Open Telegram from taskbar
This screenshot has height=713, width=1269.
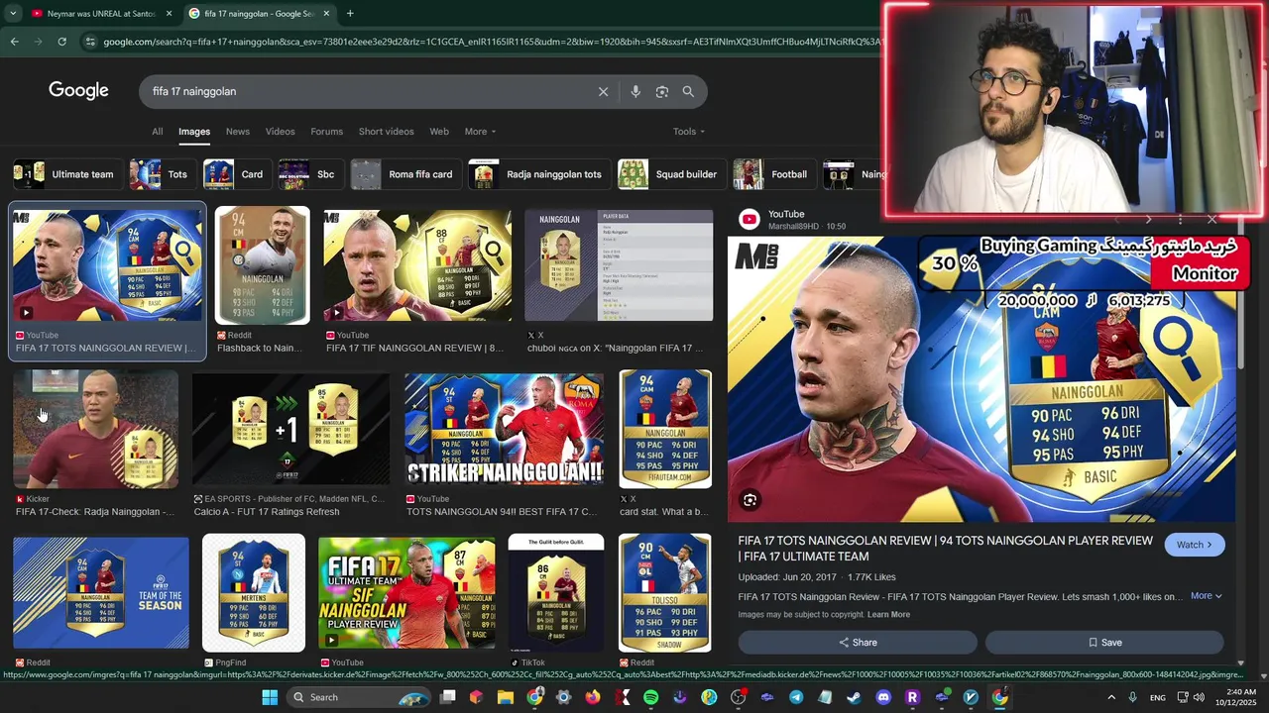pyautogui.click(x=796, y=697)
